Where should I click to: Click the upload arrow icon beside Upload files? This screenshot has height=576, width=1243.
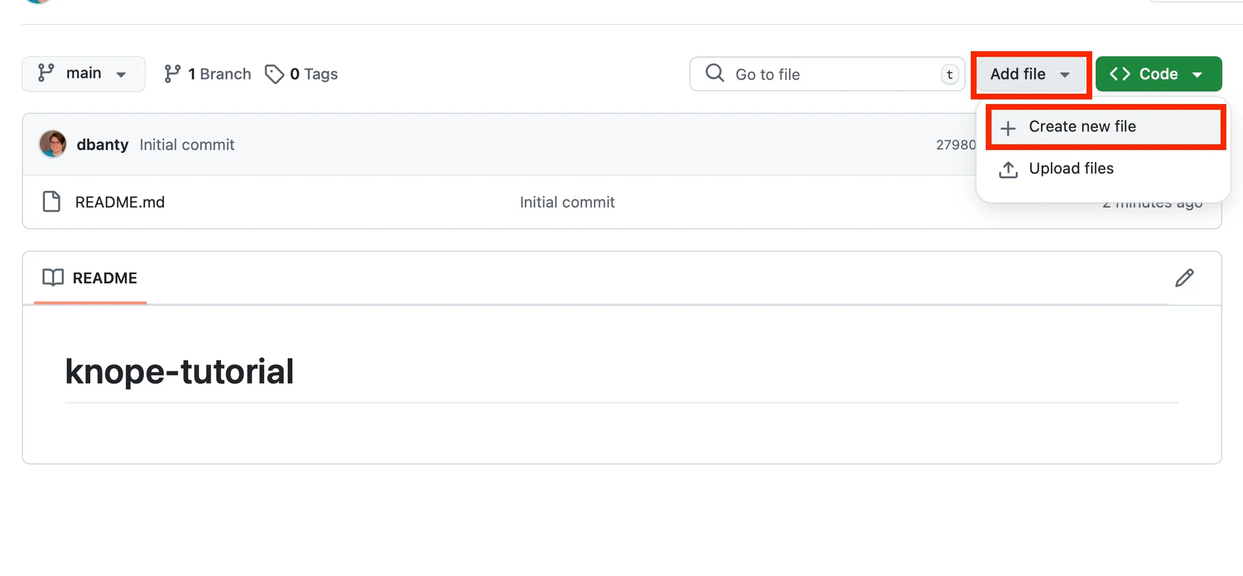click(1009, 168)
